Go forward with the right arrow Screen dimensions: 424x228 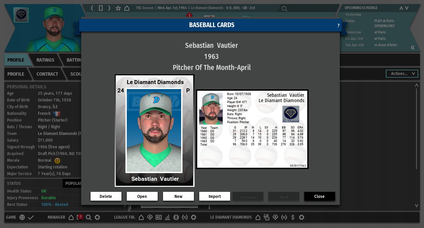[x=109, y=8]
